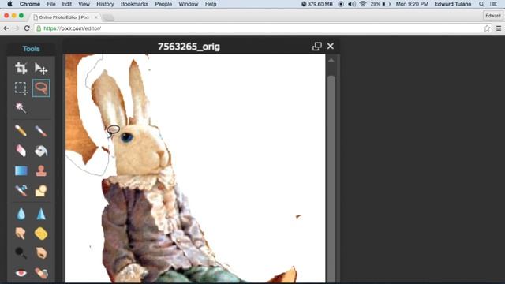Viewport: 505px width, 284px height.
Task: Open Chrome hamburger settings menu
Action: (499, 28)
